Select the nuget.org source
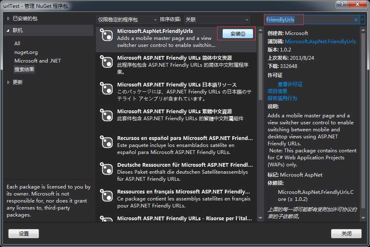This screenshot has width=370, height=247. [x=26, y=52]
